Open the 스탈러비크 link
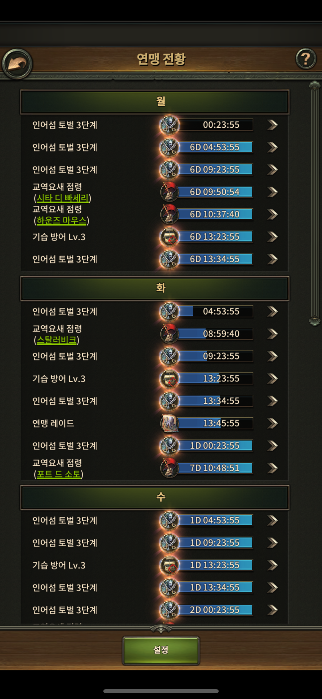This screenshot has height=699, width=322. (57, 340)
